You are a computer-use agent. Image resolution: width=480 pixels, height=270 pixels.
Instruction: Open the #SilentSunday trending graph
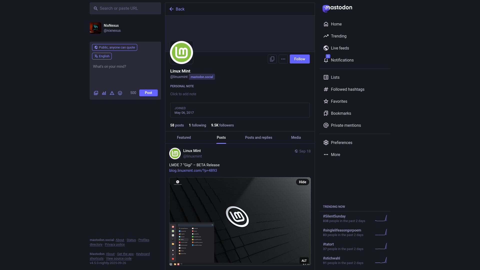pos(381,218)
